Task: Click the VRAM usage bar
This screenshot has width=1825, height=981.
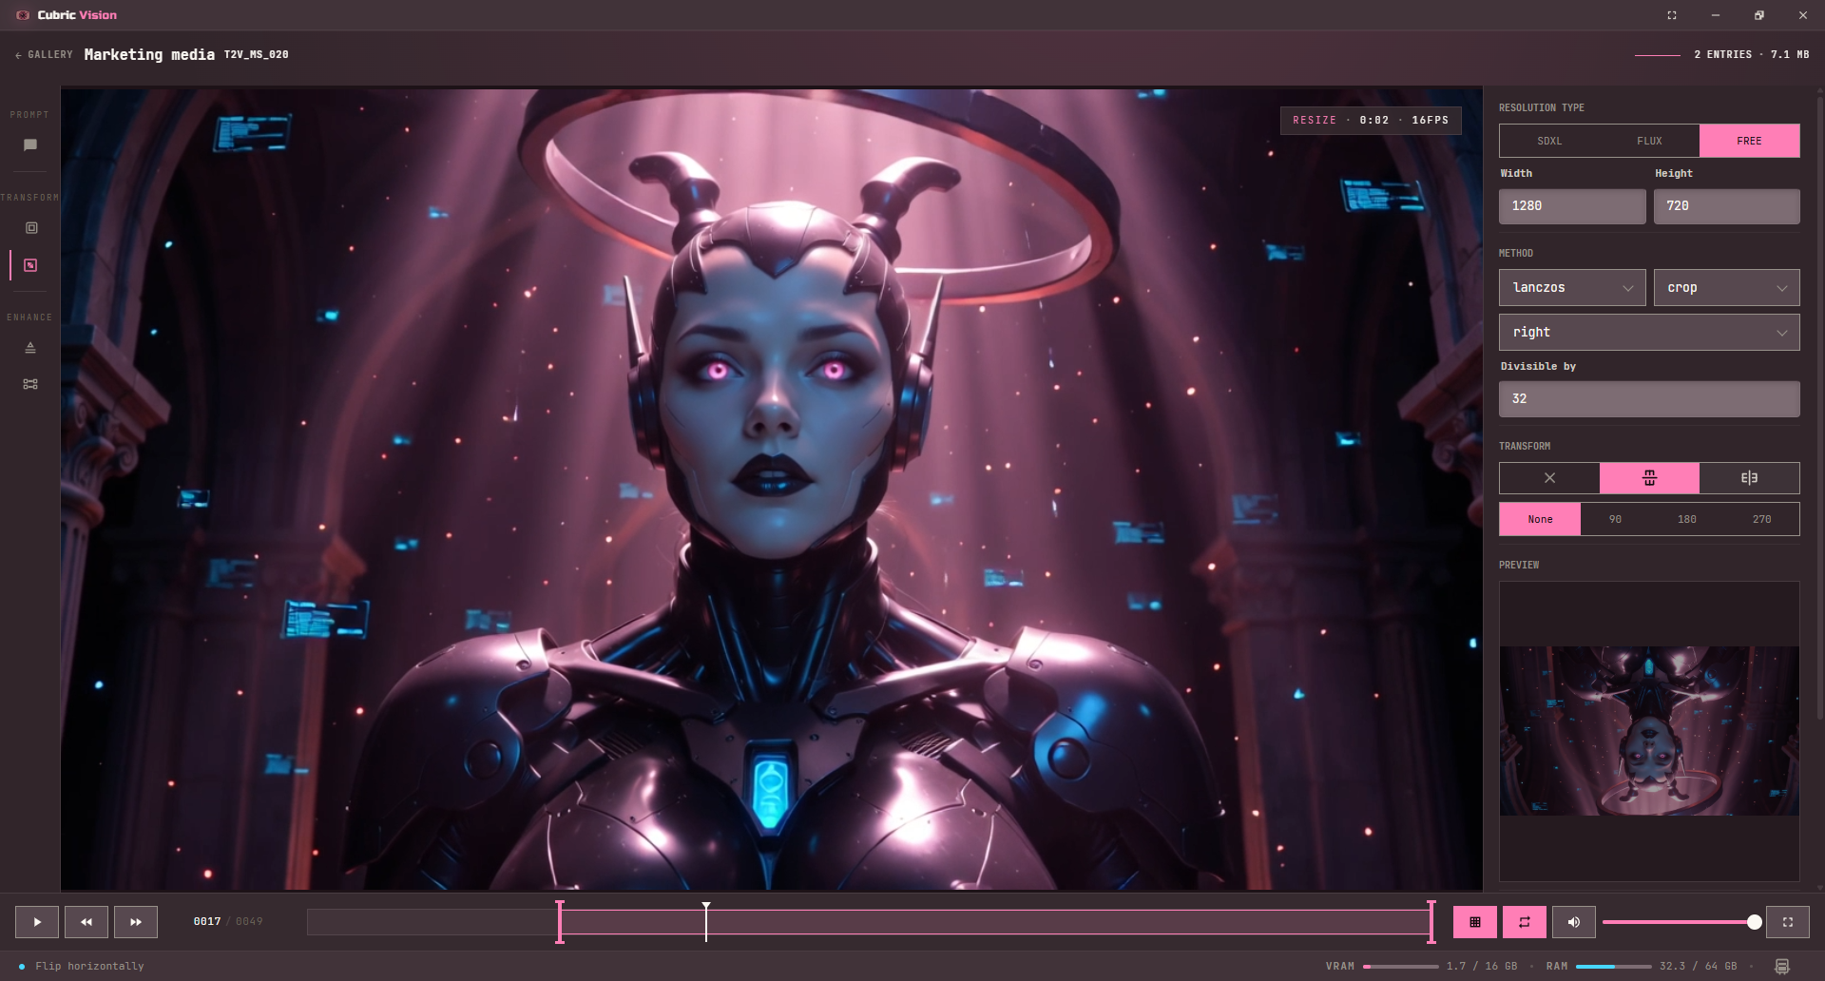Action: coord(1400,966)
